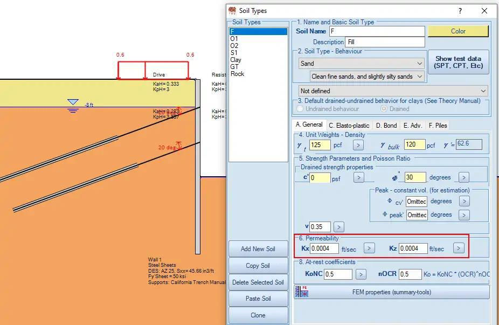This screenshot has width=499, height=325.
Task: Click the arrow button beside peak' angle field
Action: (464, 215)
